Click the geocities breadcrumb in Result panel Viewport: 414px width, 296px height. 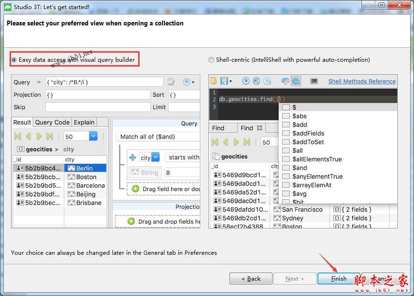click(x=39, y=149)
